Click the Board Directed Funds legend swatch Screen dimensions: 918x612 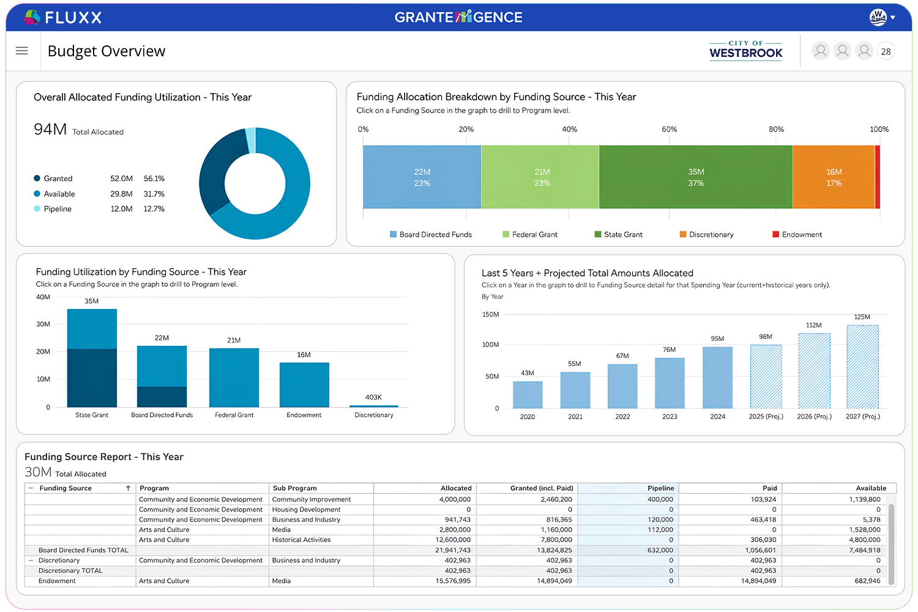[393, 234]
